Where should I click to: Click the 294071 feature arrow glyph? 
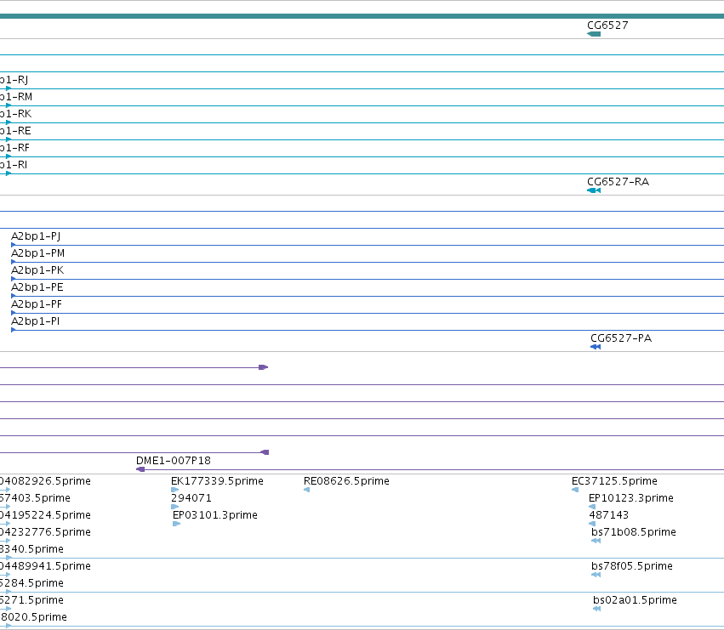coord(175,507)
